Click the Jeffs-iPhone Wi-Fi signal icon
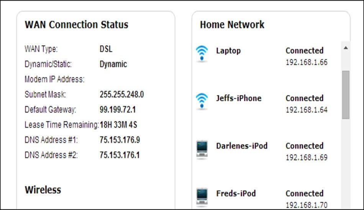 point(202,101)
